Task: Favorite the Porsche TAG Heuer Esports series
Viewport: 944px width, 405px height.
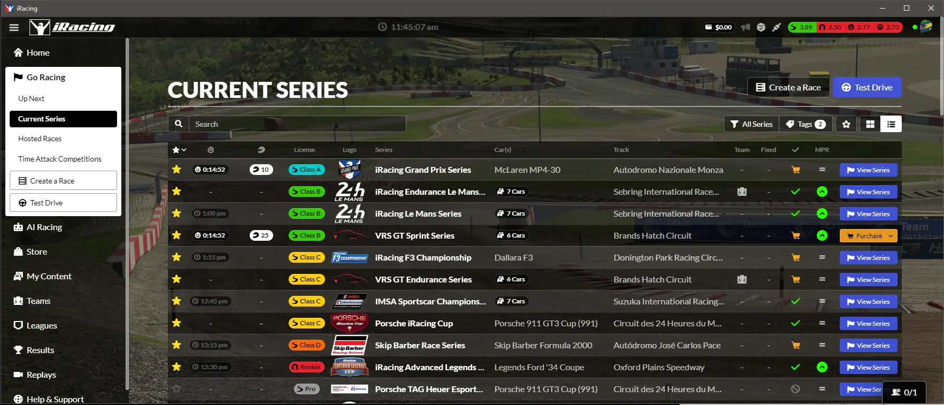Action: pyautogui.click(x=176, y=389)
